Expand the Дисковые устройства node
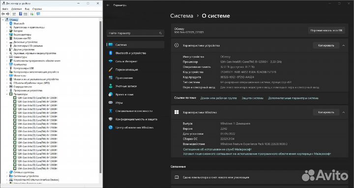This screenshot has height=188, width=354. 7,42
